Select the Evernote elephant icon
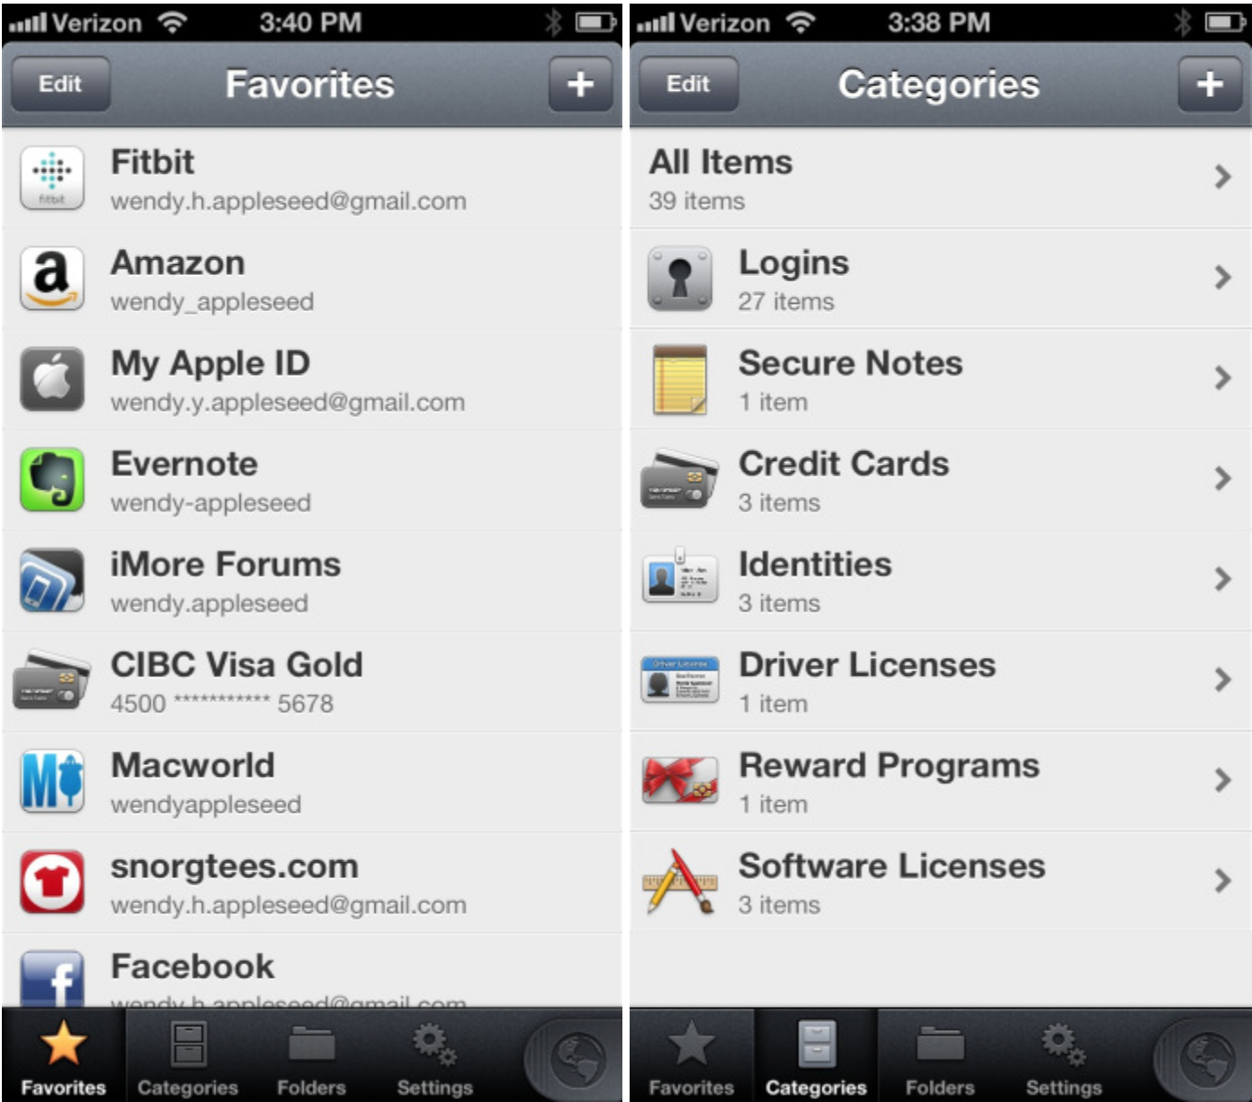Screen dimensions: 1252x1102 point(52,480)
